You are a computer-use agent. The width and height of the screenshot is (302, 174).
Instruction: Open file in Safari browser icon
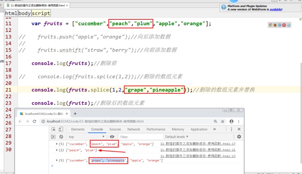pos(279,25)
